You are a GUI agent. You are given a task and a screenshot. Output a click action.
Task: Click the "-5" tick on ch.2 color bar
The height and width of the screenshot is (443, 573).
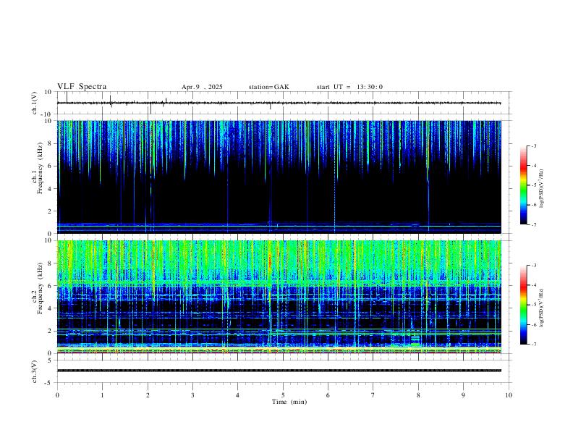(x=534, y=305)
